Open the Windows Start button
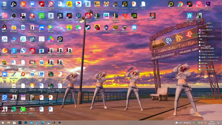This screenshot has width=222, height=125. click(x=3, y=122)
